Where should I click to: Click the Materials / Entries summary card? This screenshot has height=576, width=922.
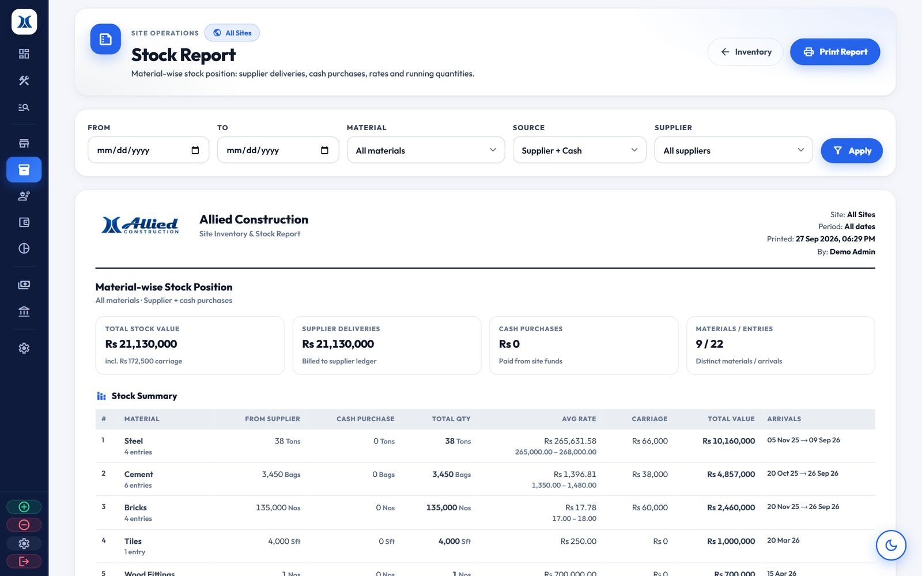click(x=781, y=346)
